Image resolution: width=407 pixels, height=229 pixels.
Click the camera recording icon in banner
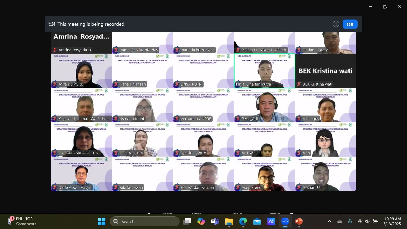(52, 24)
